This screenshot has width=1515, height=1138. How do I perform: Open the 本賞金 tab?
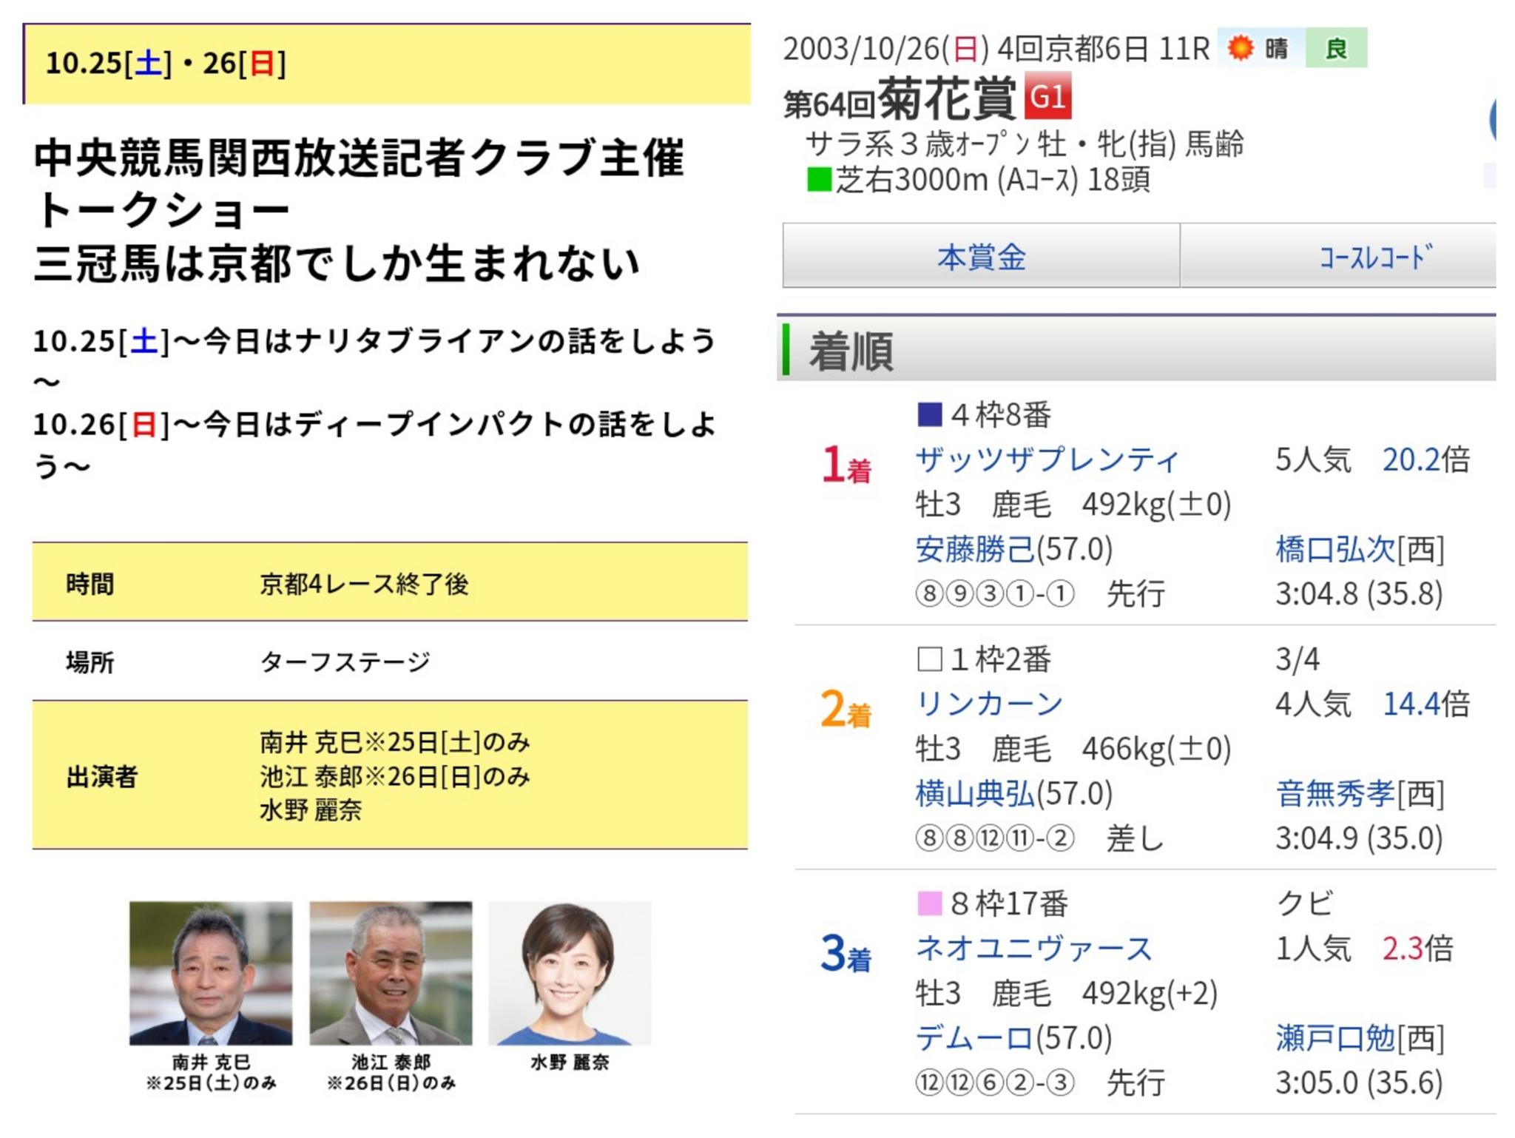[981, 257]
